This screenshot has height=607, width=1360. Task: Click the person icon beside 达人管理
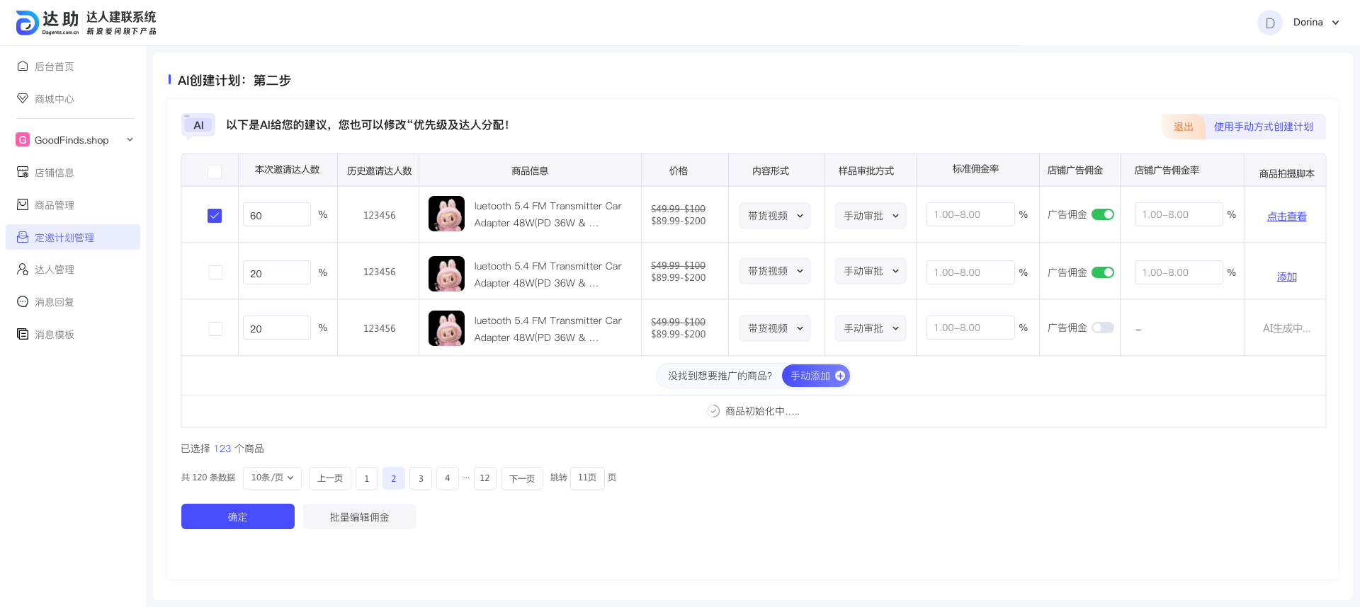23,270
